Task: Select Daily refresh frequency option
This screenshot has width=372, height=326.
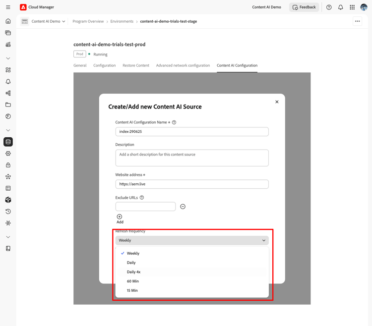Action: tap(192, 263)
